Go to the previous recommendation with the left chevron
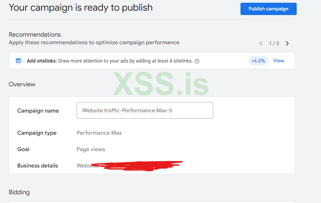Screen dimensions: 321x203 (x=261, y=43)
